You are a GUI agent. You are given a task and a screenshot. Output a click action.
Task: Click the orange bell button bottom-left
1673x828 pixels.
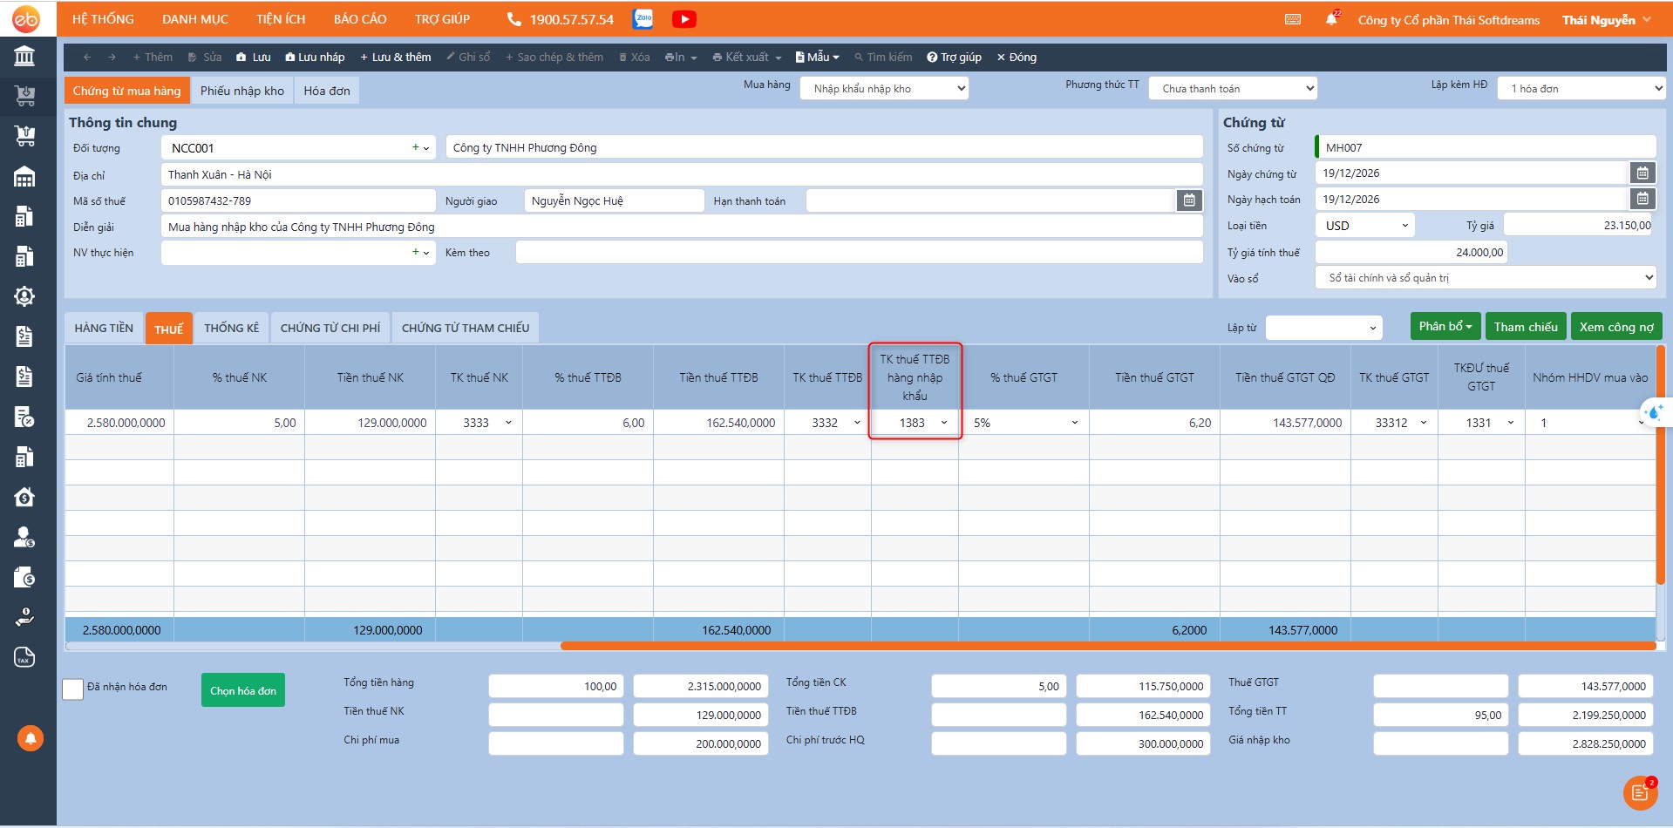31,738
